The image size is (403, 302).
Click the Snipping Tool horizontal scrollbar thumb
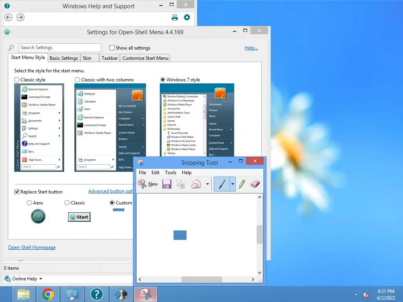201,280
